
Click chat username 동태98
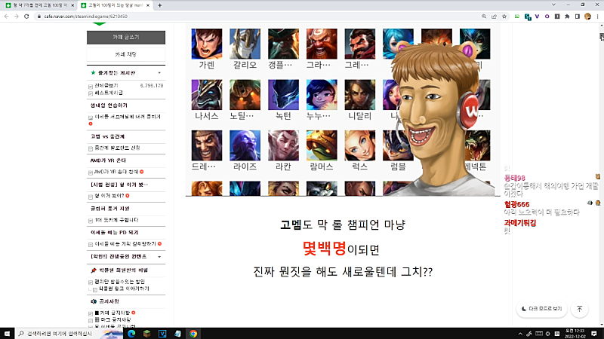(515, 179)
